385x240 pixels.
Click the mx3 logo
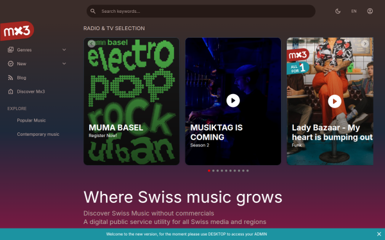click(17, 31)
